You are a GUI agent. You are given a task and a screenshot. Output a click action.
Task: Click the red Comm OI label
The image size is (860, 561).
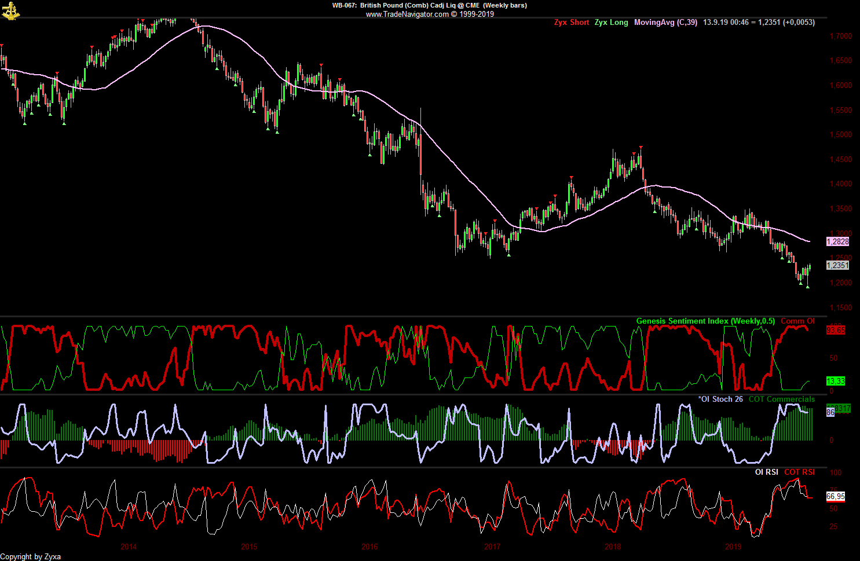[797, 321]
